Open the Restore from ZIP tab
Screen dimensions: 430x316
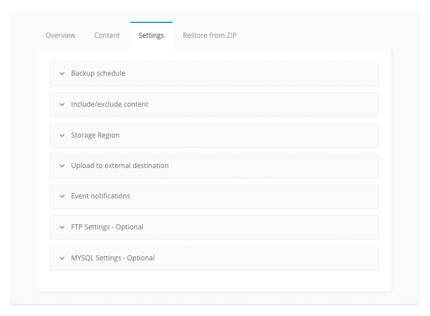click(209, 36)
